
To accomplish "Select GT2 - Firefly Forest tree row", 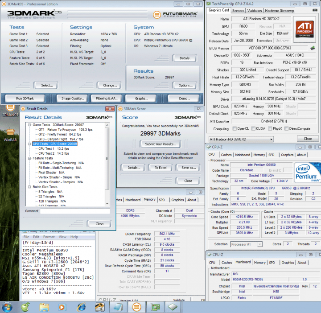I will coord(60,134).
